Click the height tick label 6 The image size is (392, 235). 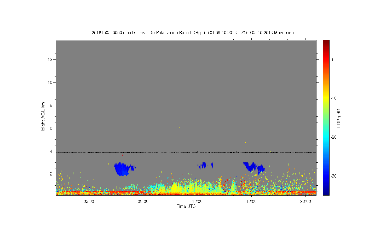pos(51,128)
